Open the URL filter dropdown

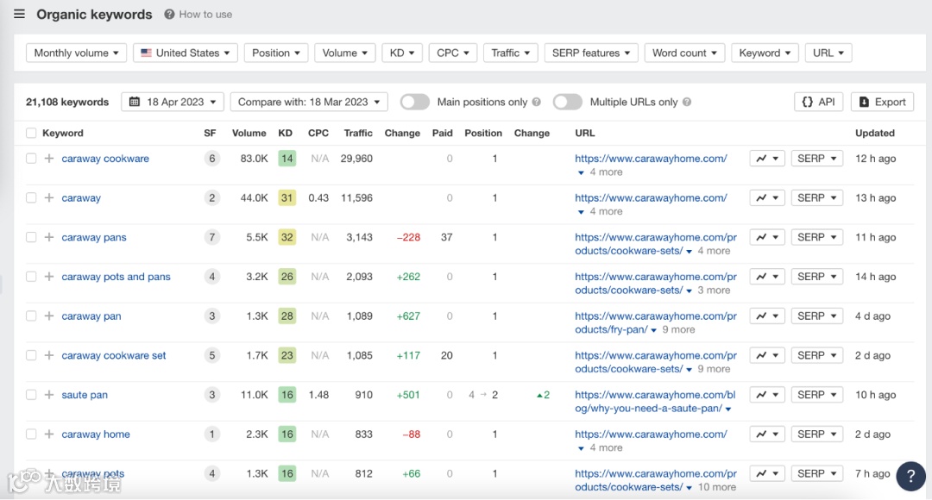pos(828,53)
